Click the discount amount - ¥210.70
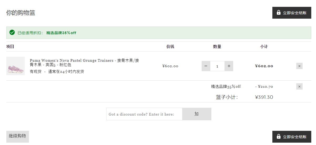 click(264, 86)
